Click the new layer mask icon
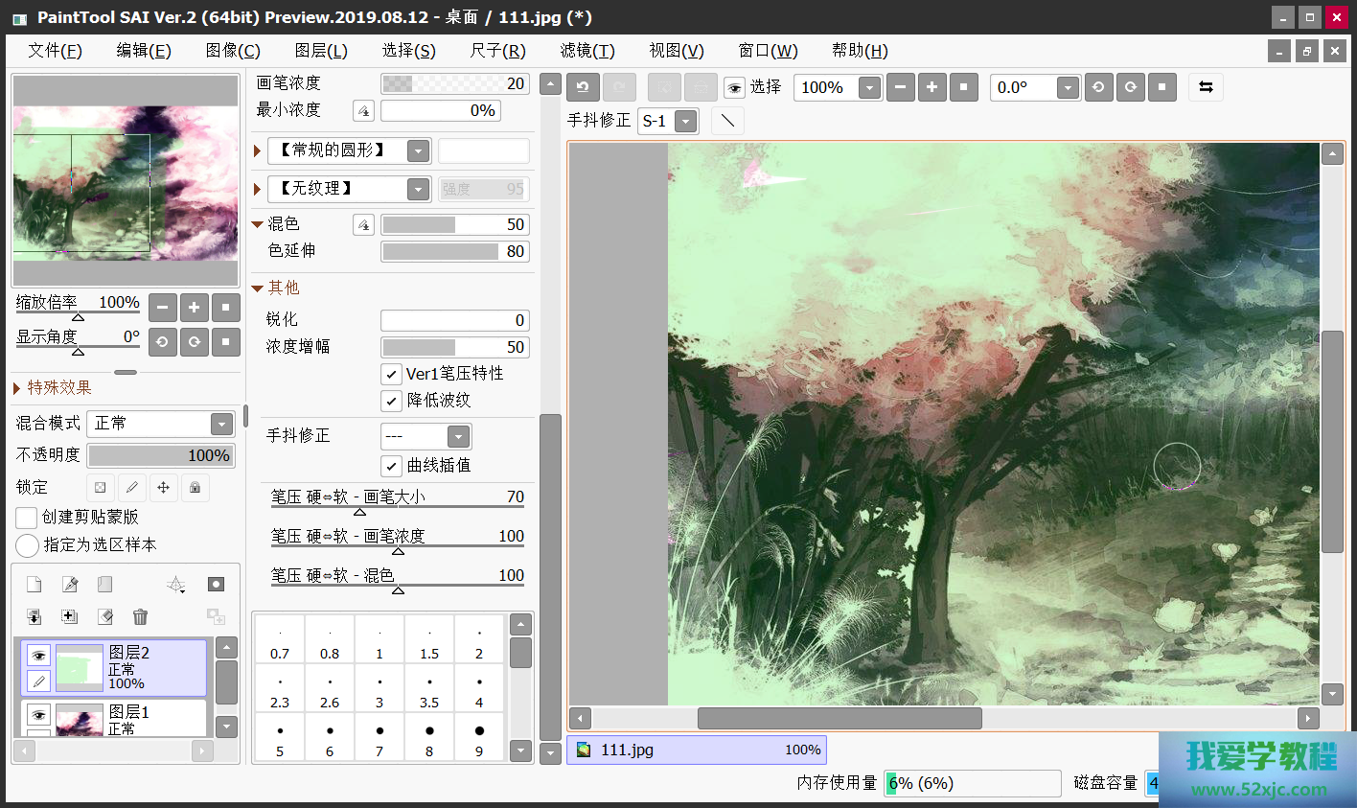 point(216,585)
